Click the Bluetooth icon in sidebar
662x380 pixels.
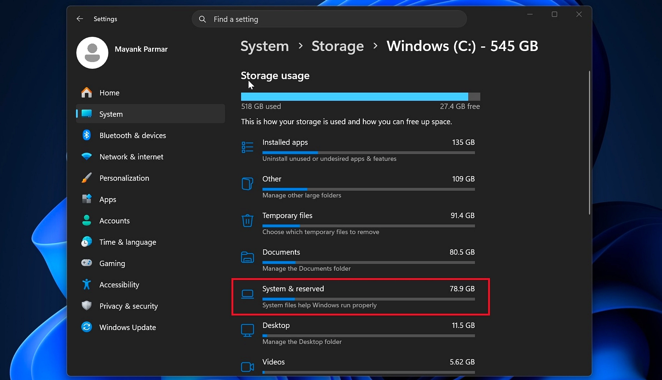pos(86,135)
